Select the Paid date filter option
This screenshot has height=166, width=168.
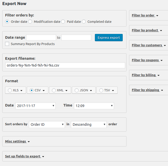(63, 22)
